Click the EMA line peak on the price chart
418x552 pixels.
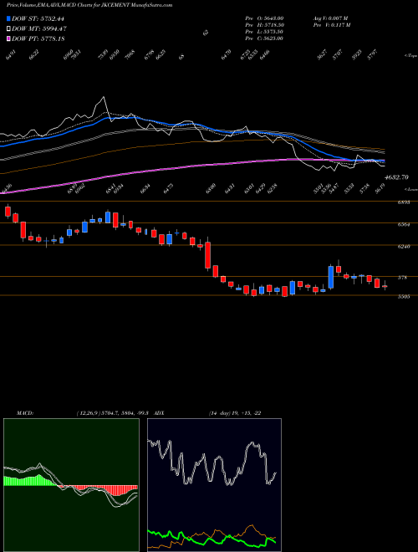(x=104, y=97)
